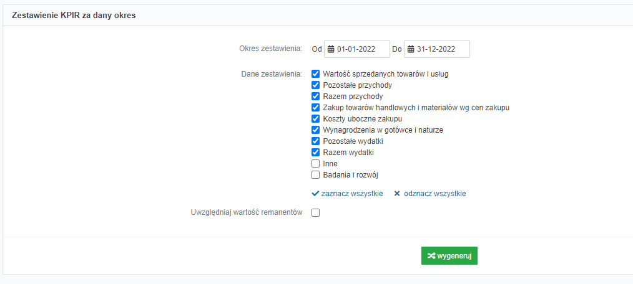This screenshot has height=284, width=633.
Task: Toggle the Koszty uboczne zakupu checkbox
Action: tap(316, 119)
